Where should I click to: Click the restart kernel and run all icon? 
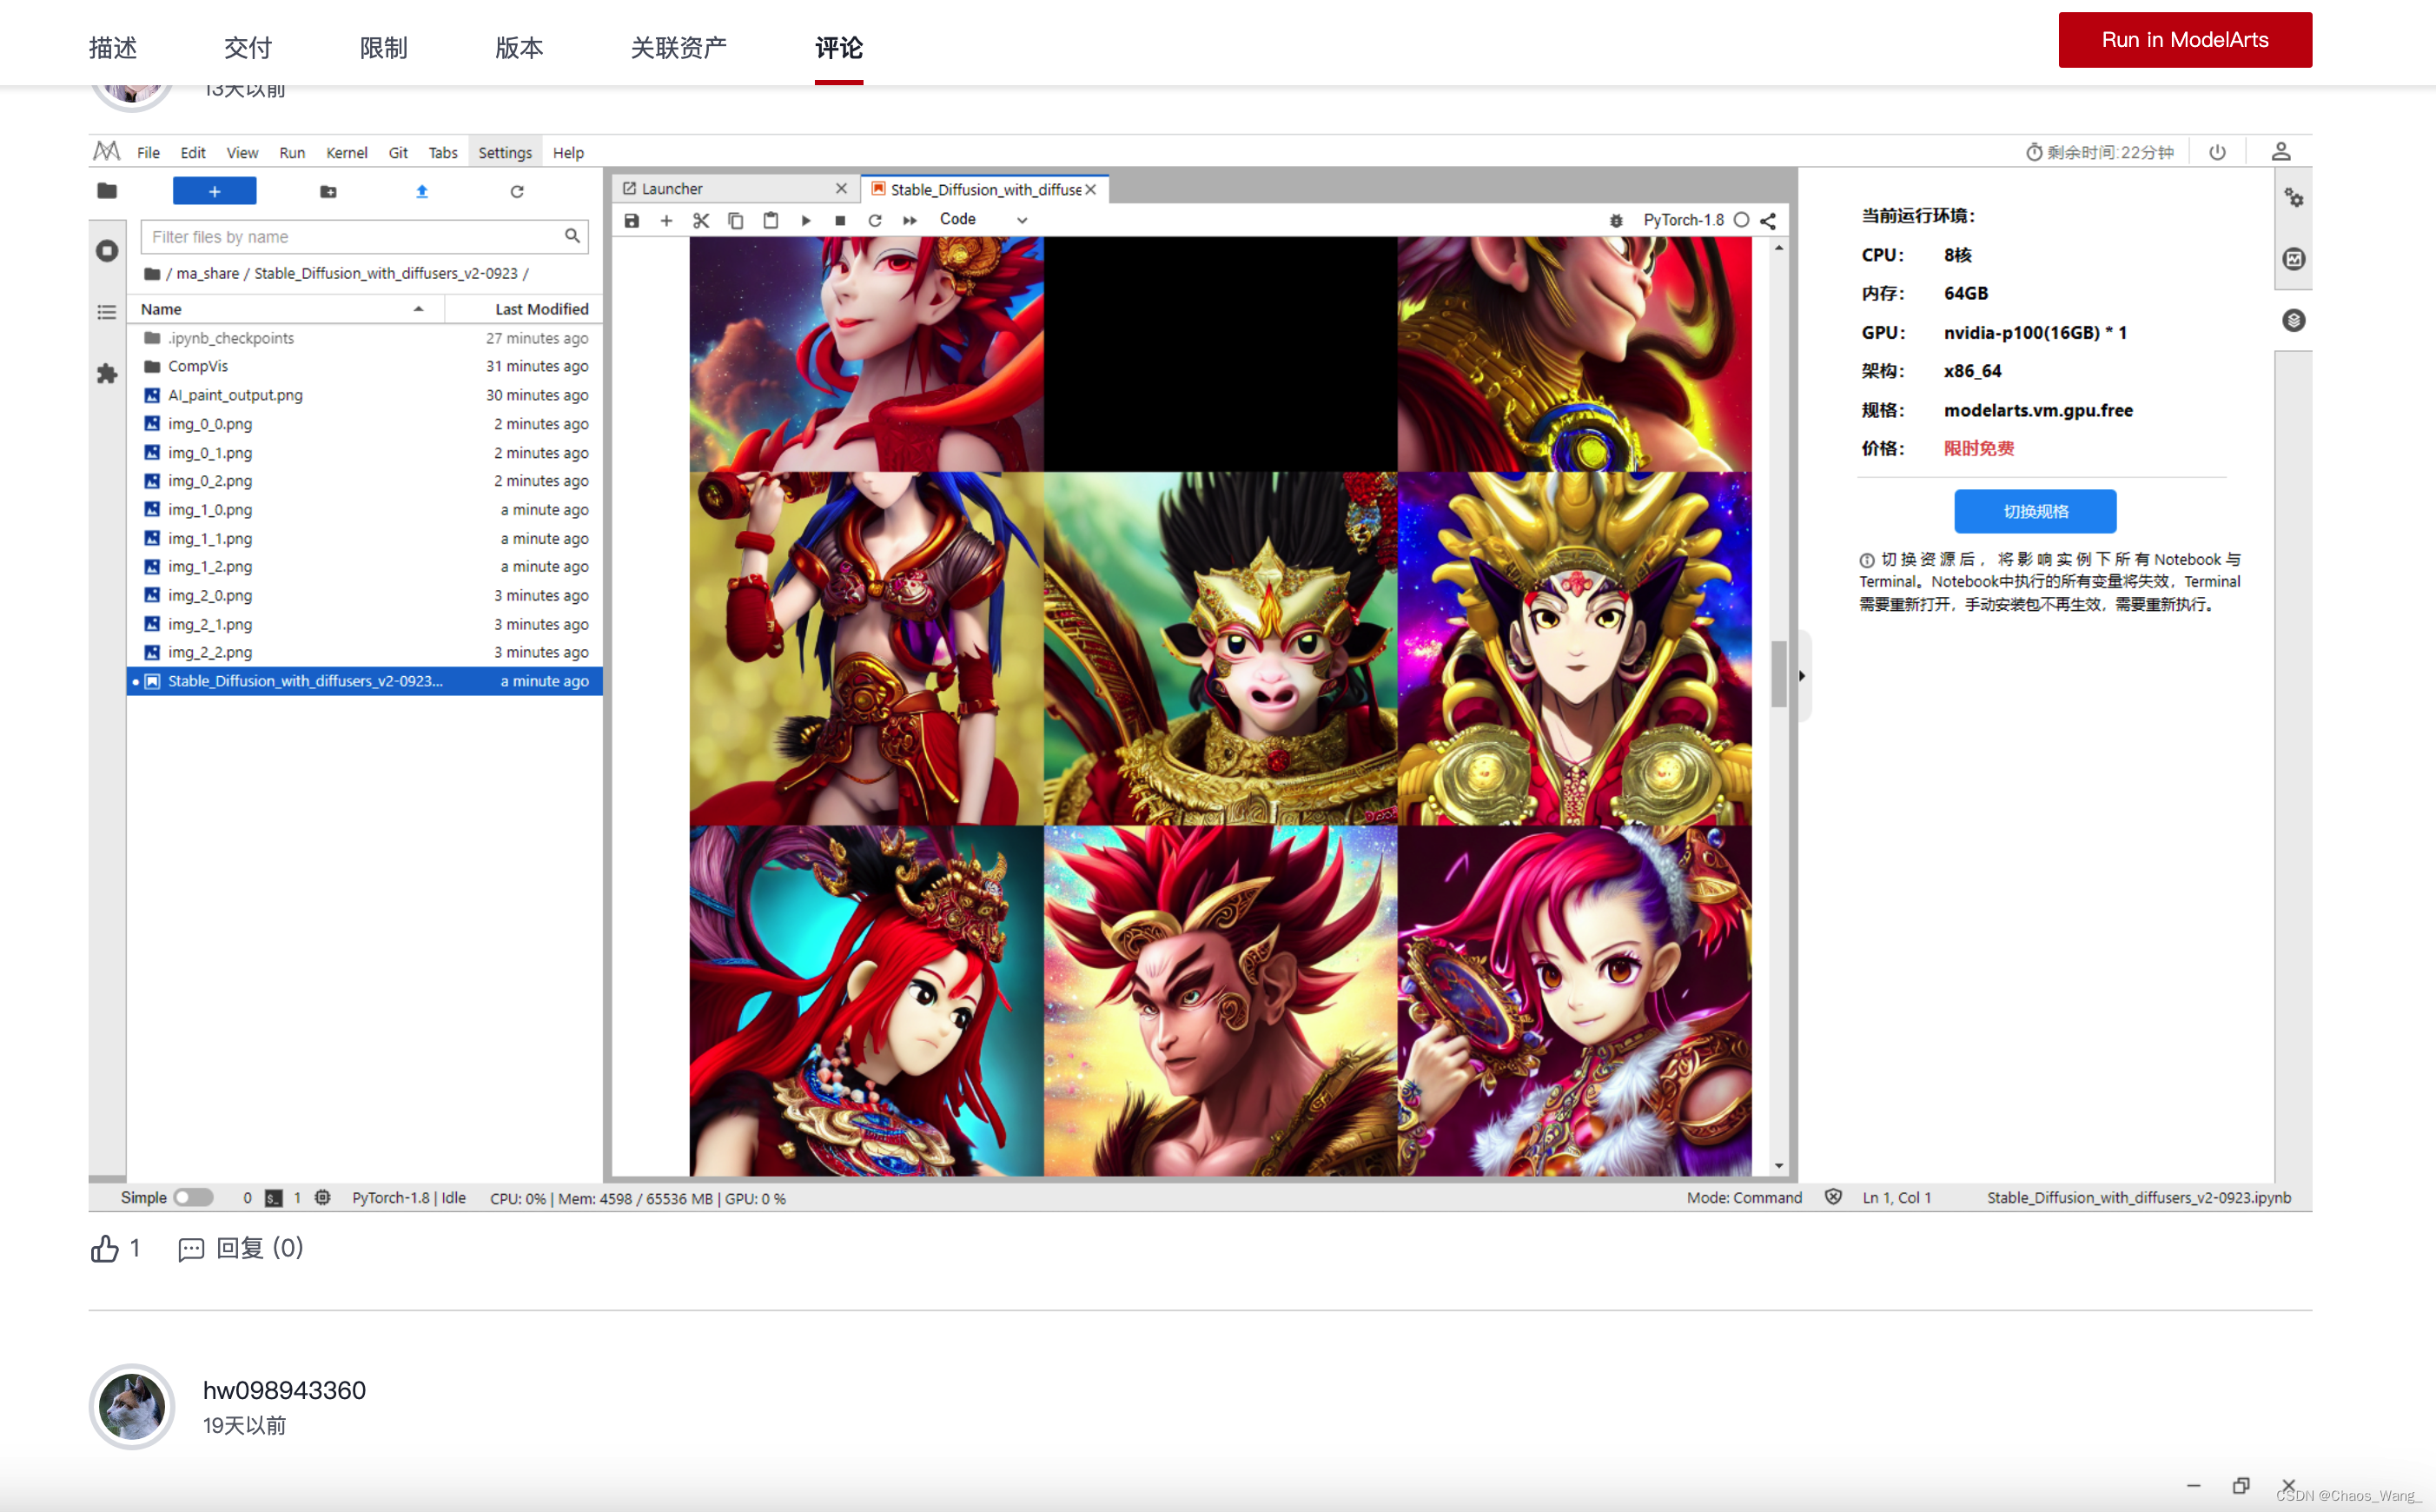(910, 220)
